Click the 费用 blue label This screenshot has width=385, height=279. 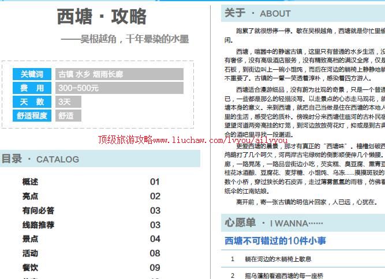coord(32,88)
